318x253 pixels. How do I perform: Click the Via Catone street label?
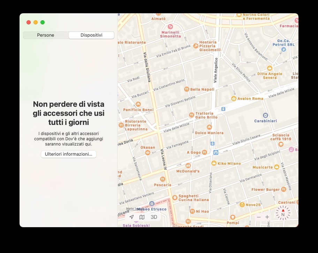click(x=226, y=196)
